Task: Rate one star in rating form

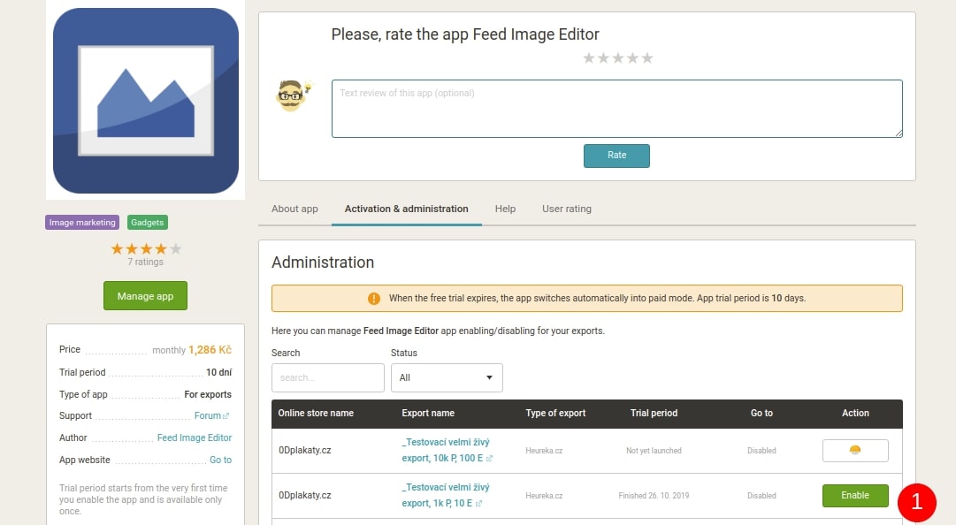Action: [588, 57]
